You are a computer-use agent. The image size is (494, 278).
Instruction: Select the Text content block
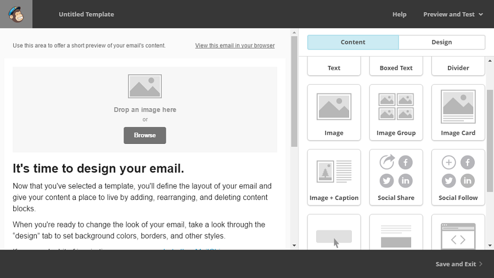334,66
